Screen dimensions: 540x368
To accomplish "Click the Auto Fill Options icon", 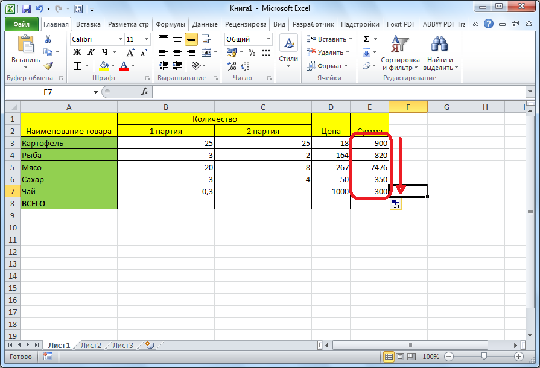I will pos(396,204).
